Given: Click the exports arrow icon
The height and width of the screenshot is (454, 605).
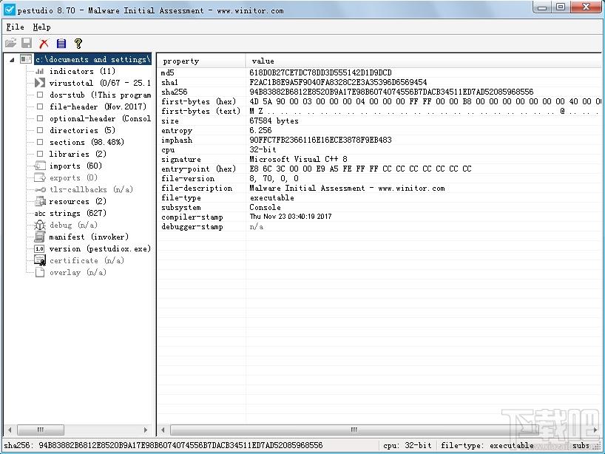Looking at the screenshot, I should click(x=40, y=177).
